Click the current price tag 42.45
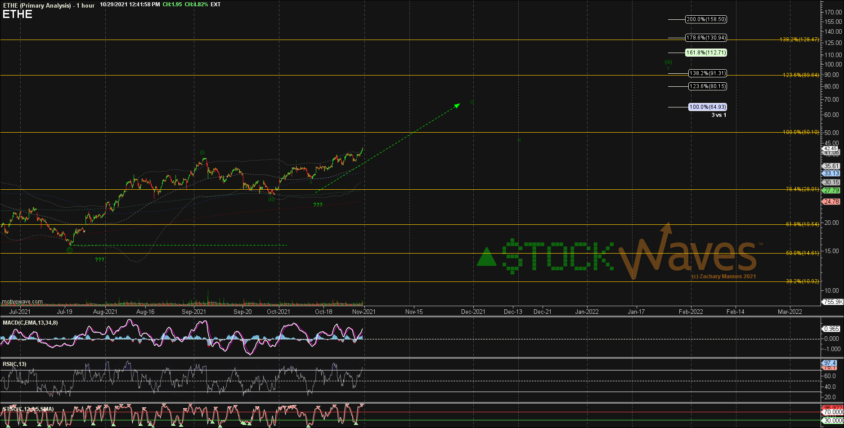This screenshot has width=844, height=428. click(x=831, y=148)
